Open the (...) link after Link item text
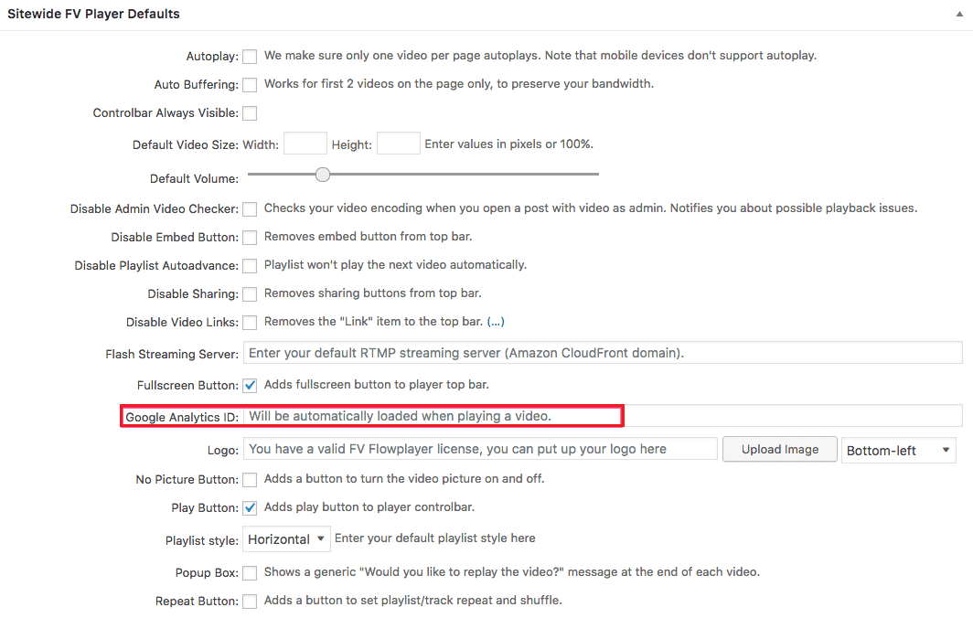The image size is (973, 618). click(496, 322)
